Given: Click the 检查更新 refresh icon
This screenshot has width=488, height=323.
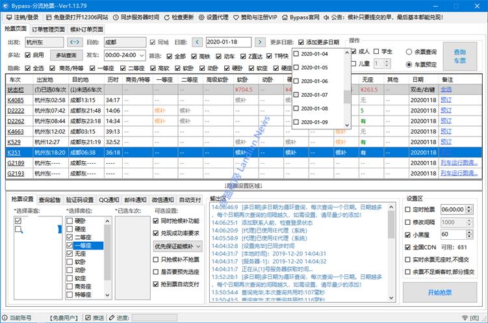Looking at the screenshot, I should (167, 17).
